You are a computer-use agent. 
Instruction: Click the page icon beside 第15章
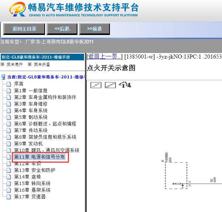[9, 184]
